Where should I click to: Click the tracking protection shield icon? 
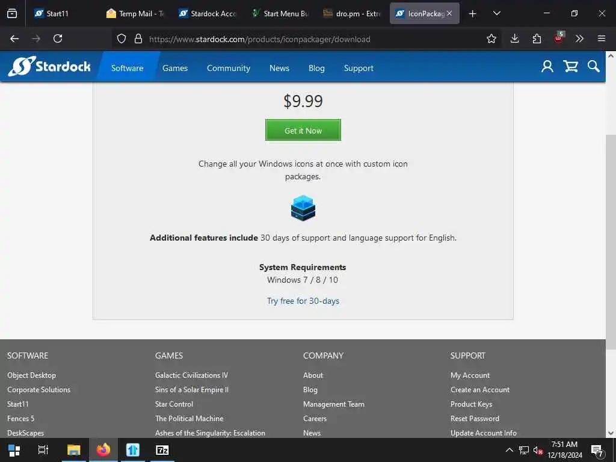pyautogui.click(x=122, y=38)
